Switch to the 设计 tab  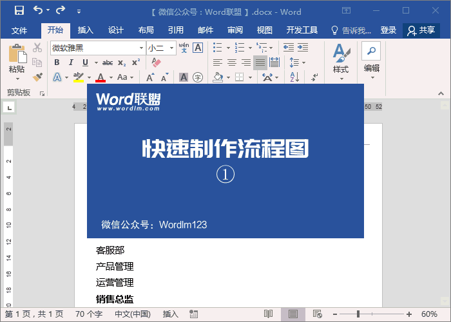click(115, 30)
